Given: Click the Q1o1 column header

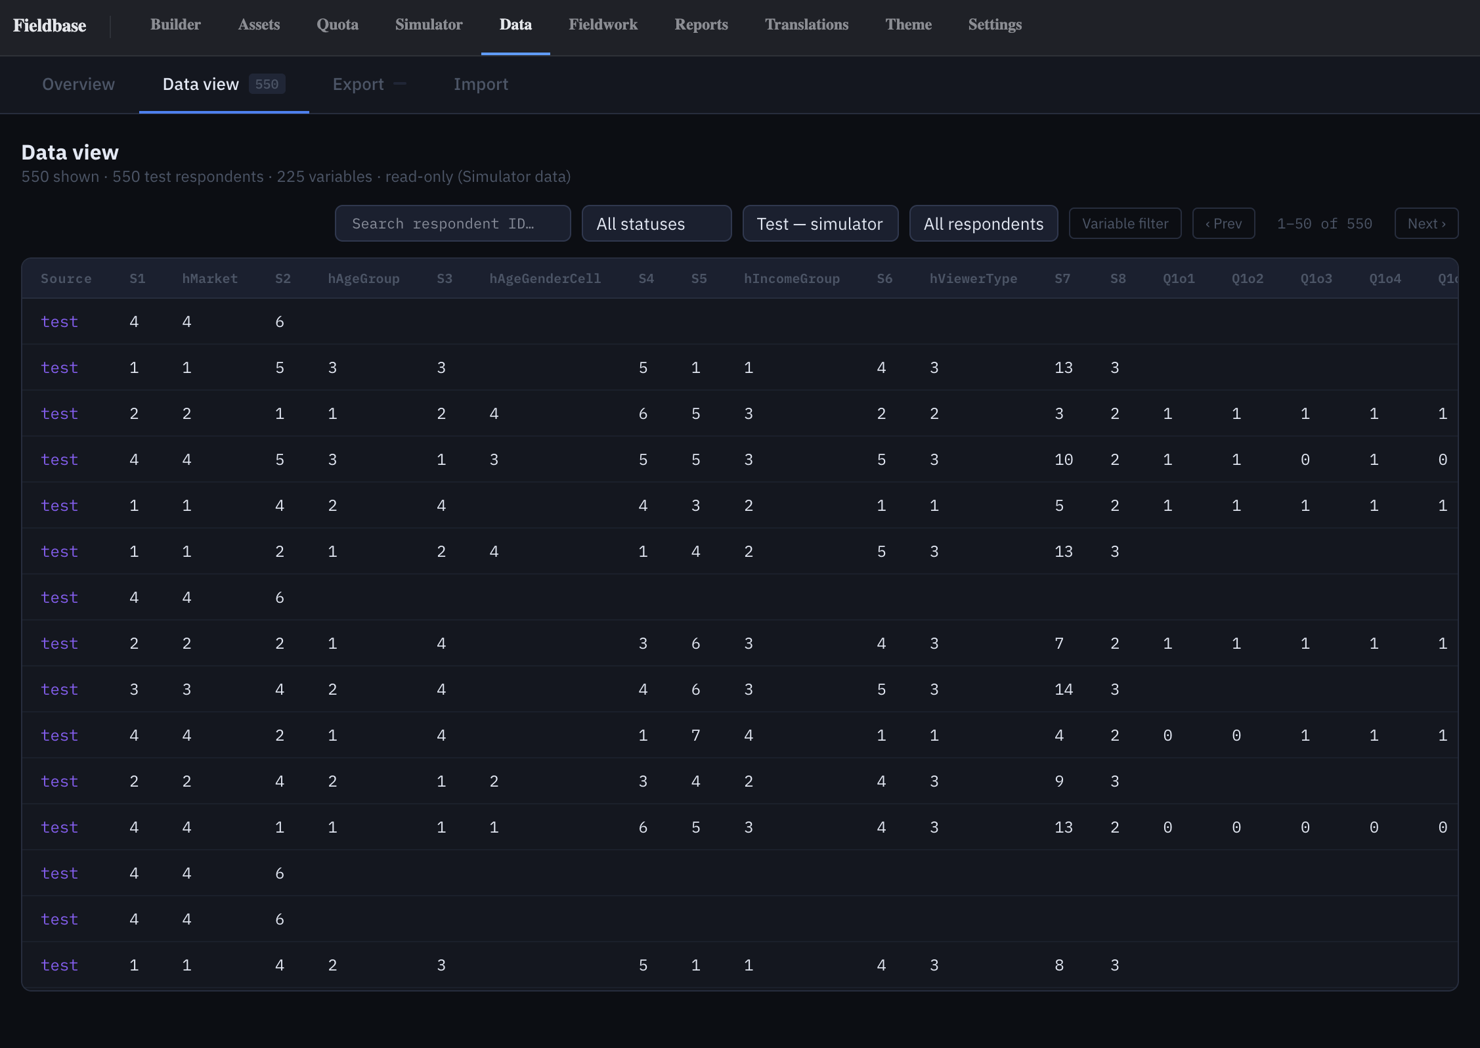Looking at the screenshot, I should pos(1179,278).
